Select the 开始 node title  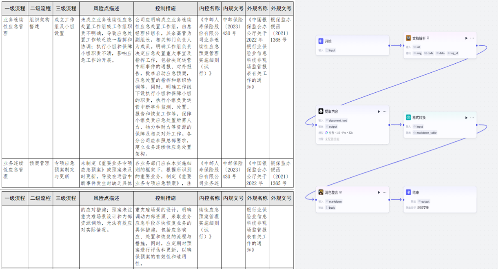[x=328, y=41]
